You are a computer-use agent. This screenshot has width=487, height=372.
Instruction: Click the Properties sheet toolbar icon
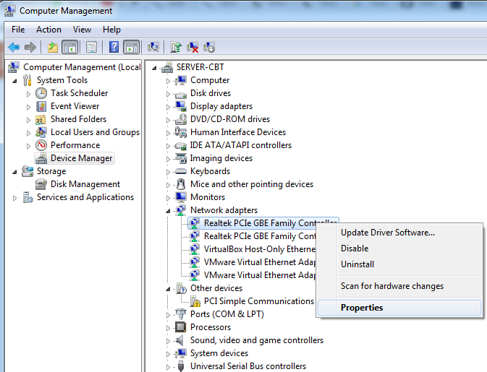(91, 48)
